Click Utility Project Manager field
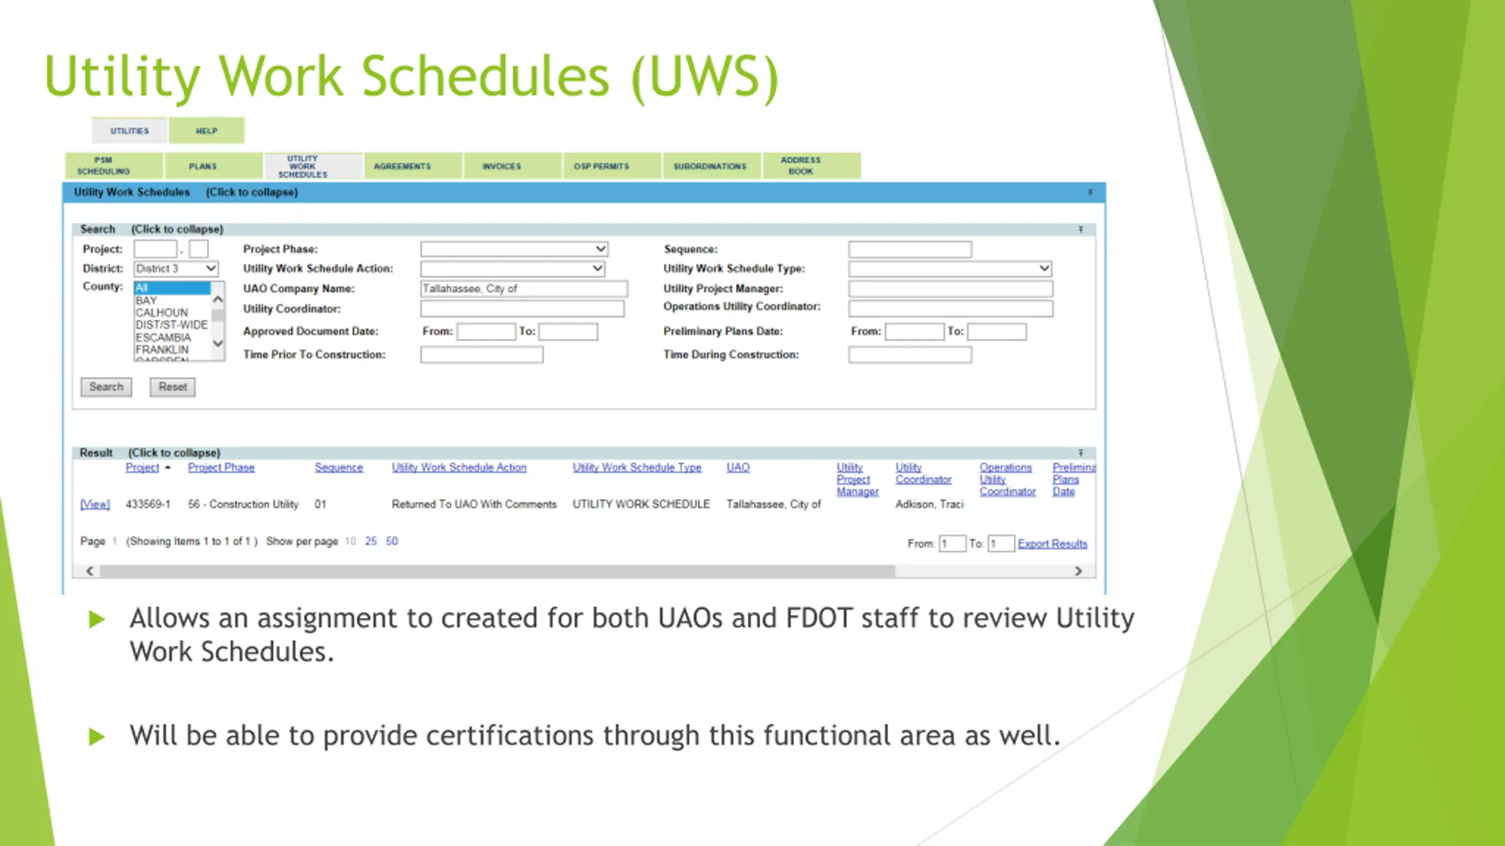This screenshot has height=846, width=1505. point(951,288)
